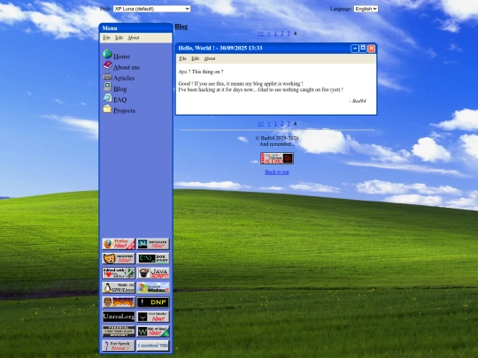The image size is (478, 358).
Task: Click the Chrome is evil badge
Action: click(277, 158)
